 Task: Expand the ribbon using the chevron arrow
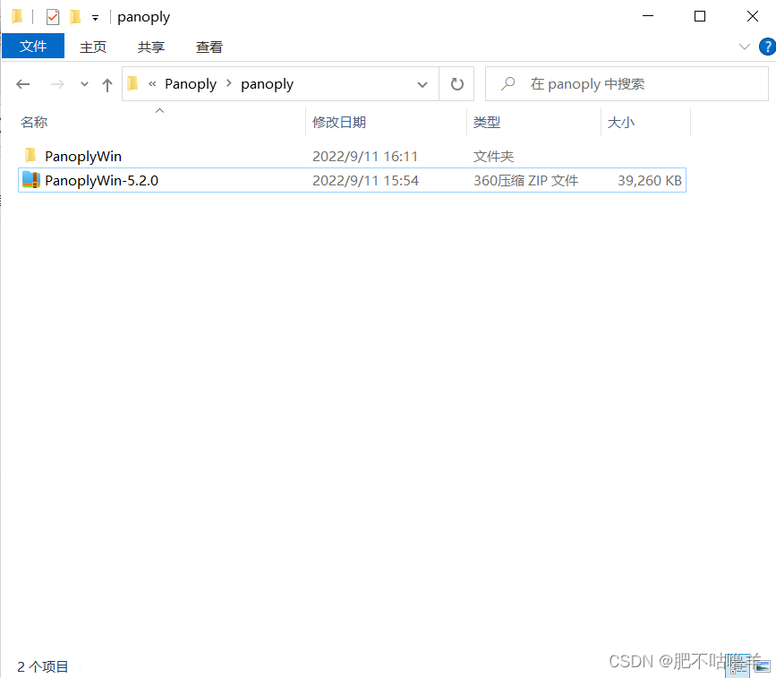pyautogui.click(x=745, y=47)
